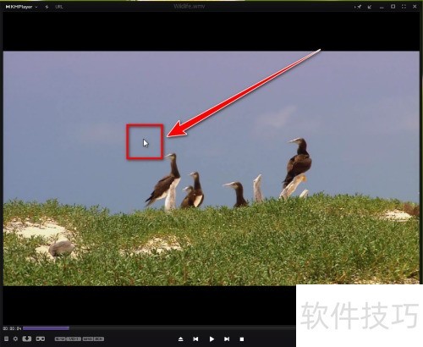Stop the video playback
The width and height of the screenshot is (423, 347).
(x=242, y=339)
